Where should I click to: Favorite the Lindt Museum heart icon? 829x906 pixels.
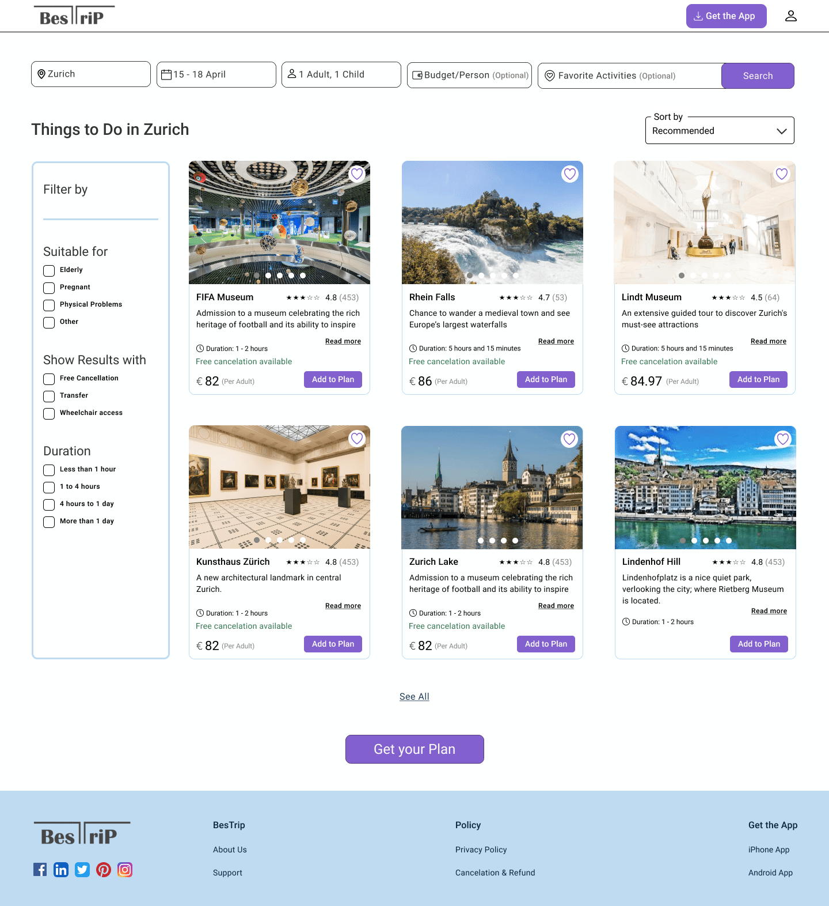click(x=782, y=174)
